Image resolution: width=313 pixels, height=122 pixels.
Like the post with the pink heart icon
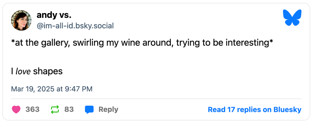click(16, 109)
